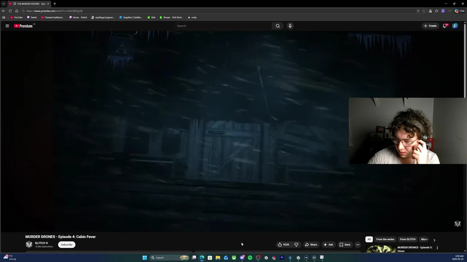Open the nutty bookmark
The width and height of the screenshot is (467, 262).
click(x=192, y=17)
